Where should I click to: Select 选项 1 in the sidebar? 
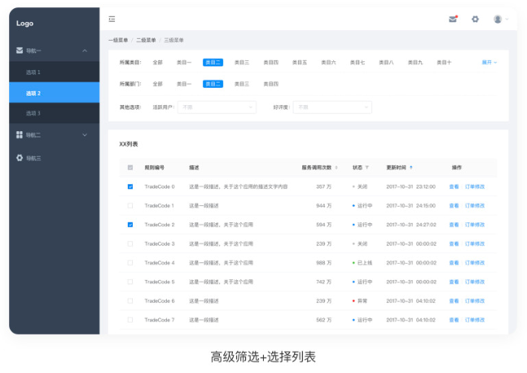(x=54, y=72)
